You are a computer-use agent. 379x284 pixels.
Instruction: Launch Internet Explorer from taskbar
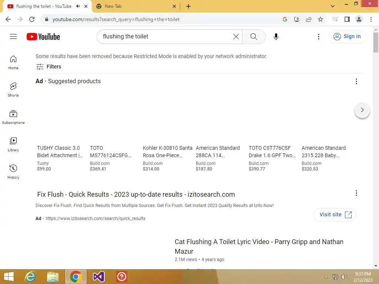coord(30,277)
